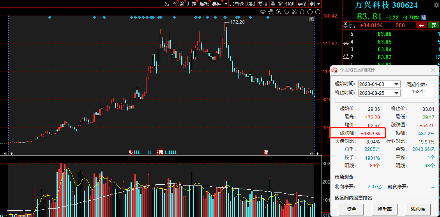Toggle the chart lock icon
This screenshot has width=440, height=217.
pyautogui.click(x=302, y=12)
